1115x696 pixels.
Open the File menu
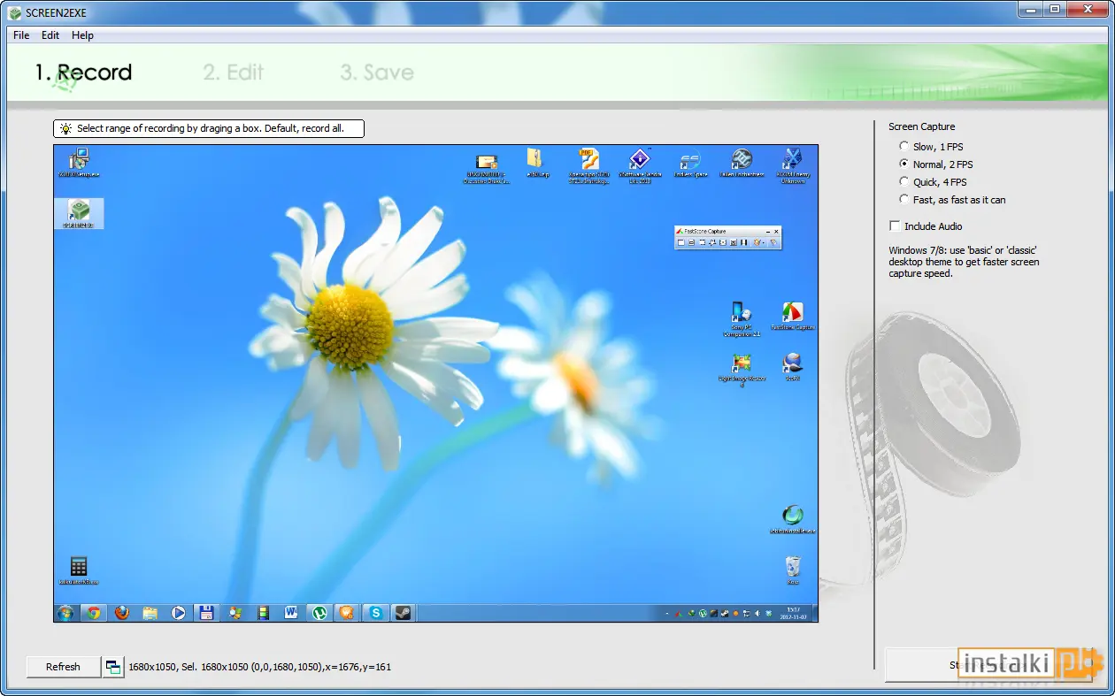[x=21, y=35]
